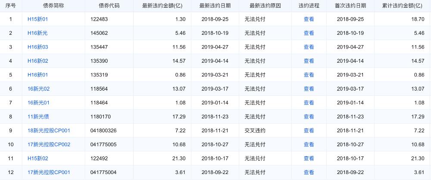Click latest default amount 1.30

180,19
